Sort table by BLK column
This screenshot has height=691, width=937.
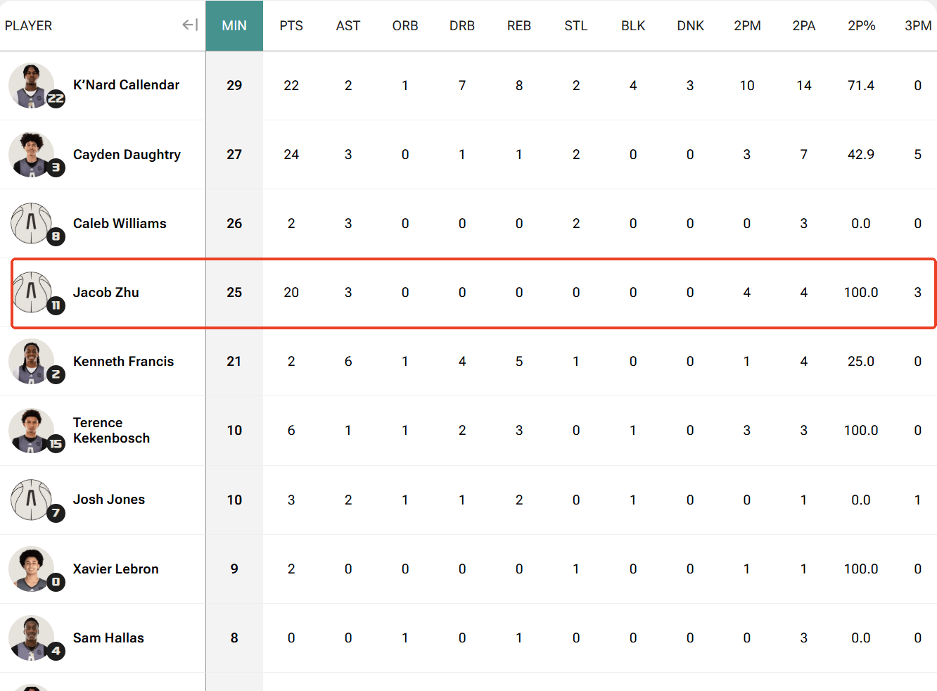633,25
